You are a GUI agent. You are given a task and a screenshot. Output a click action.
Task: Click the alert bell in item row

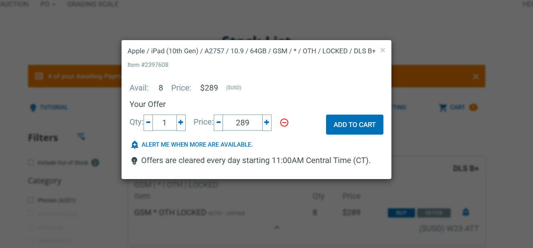tap(466, 212)
